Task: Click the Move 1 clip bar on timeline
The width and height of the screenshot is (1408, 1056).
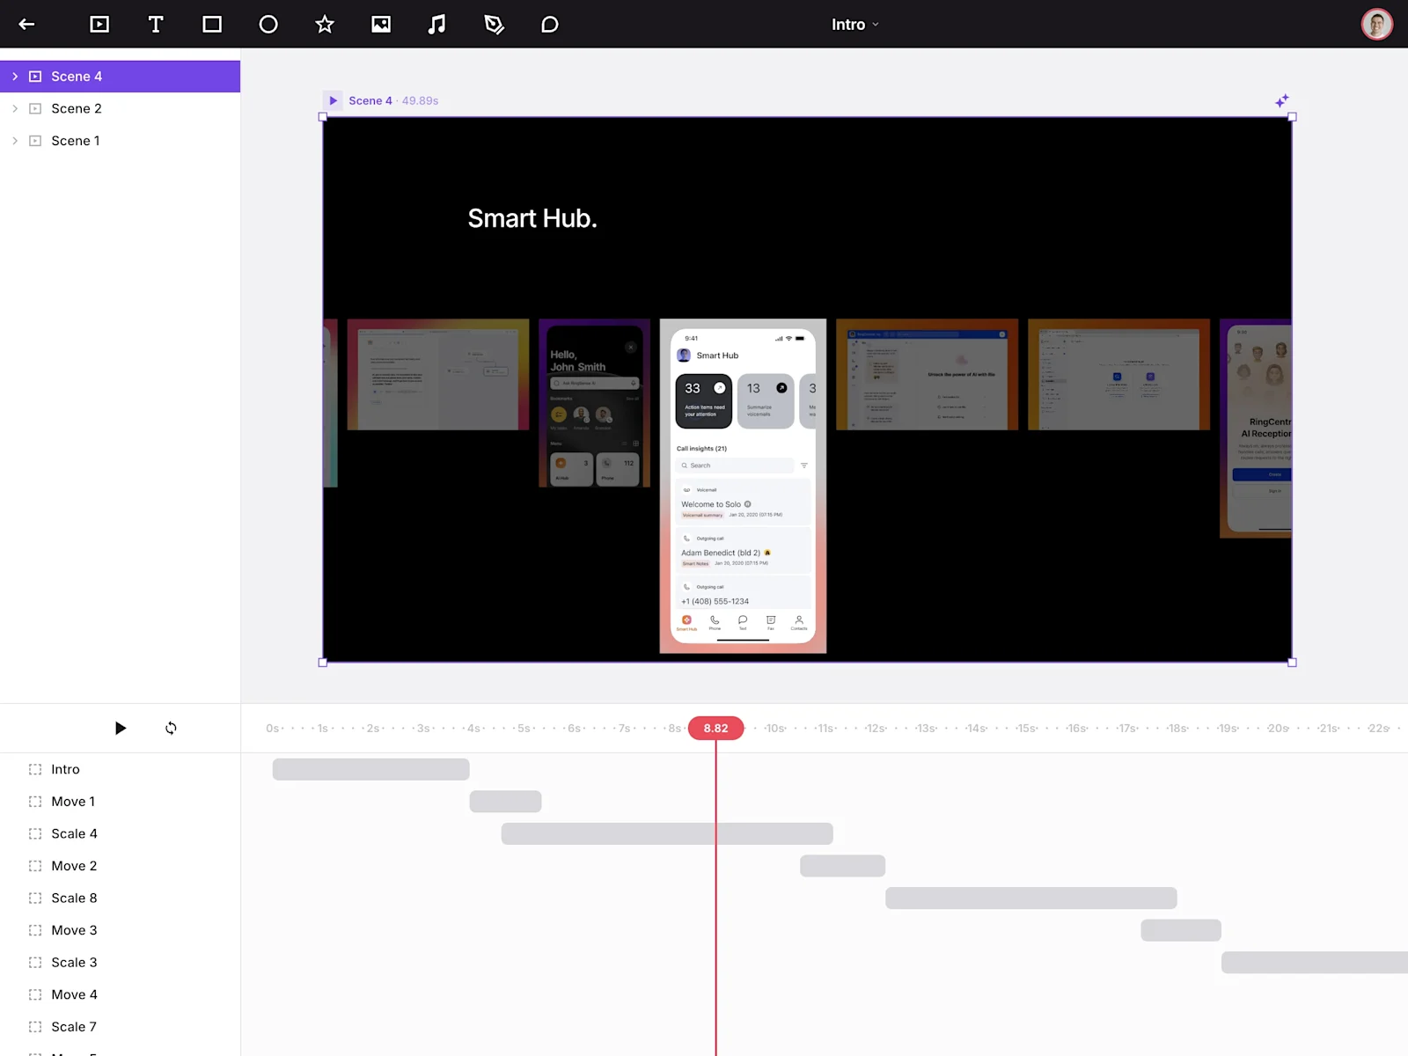Action: tap(505, 802)
